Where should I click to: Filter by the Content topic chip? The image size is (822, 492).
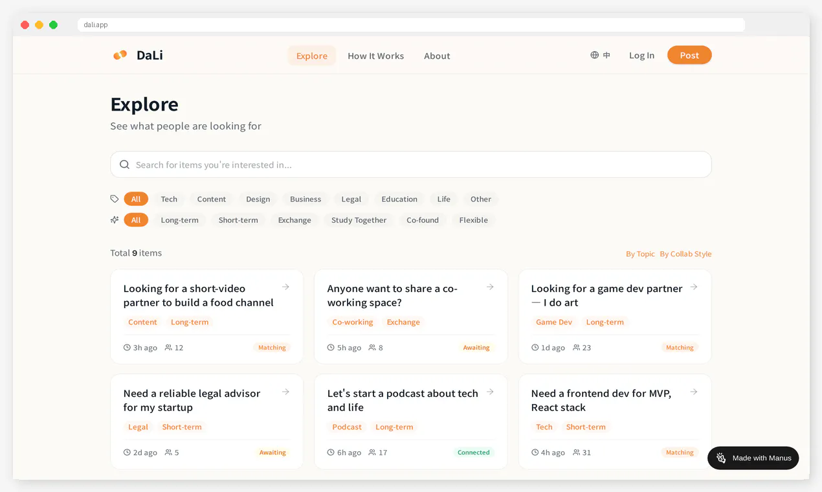[x=212, y=199]
